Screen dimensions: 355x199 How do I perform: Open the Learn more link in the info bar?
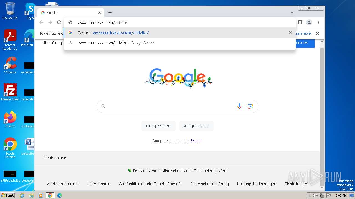click(x=303, y=33)
